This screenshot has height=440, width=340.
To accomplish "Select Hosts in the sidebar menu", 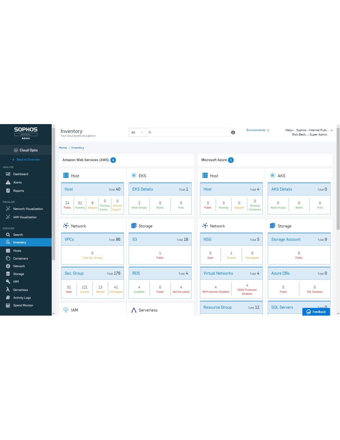I will pyautogui.click(x=17, y=251).
